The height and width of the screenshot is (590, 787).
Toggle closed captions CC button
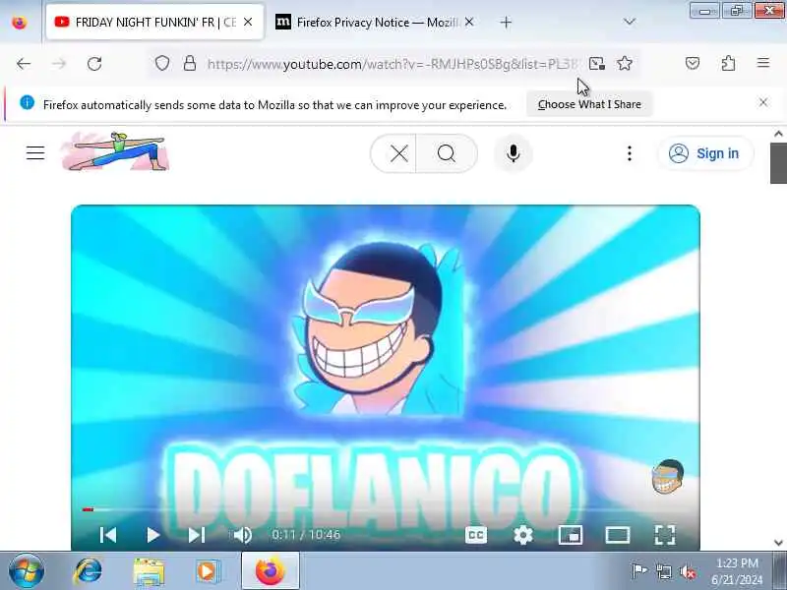point(476,535)
